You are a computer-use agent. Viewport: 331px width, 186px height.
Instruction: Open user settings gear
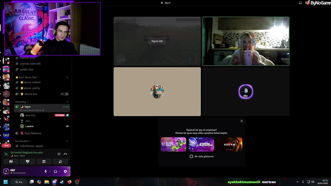click(65, 171)
